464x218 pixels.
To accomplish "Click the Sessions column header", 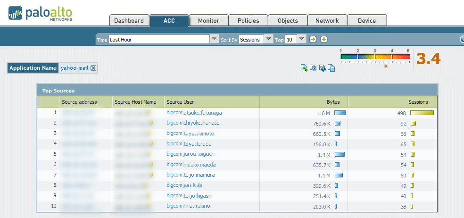I will coord(418,102).
